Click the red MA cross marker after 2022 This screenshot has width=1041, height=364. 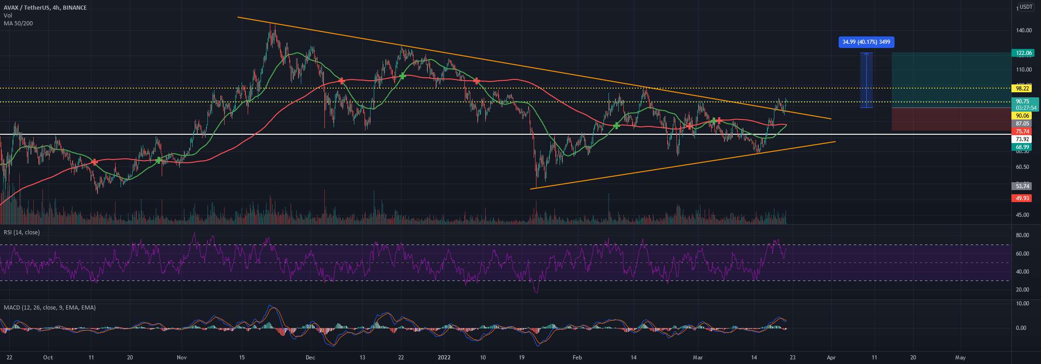coord(476,81)
